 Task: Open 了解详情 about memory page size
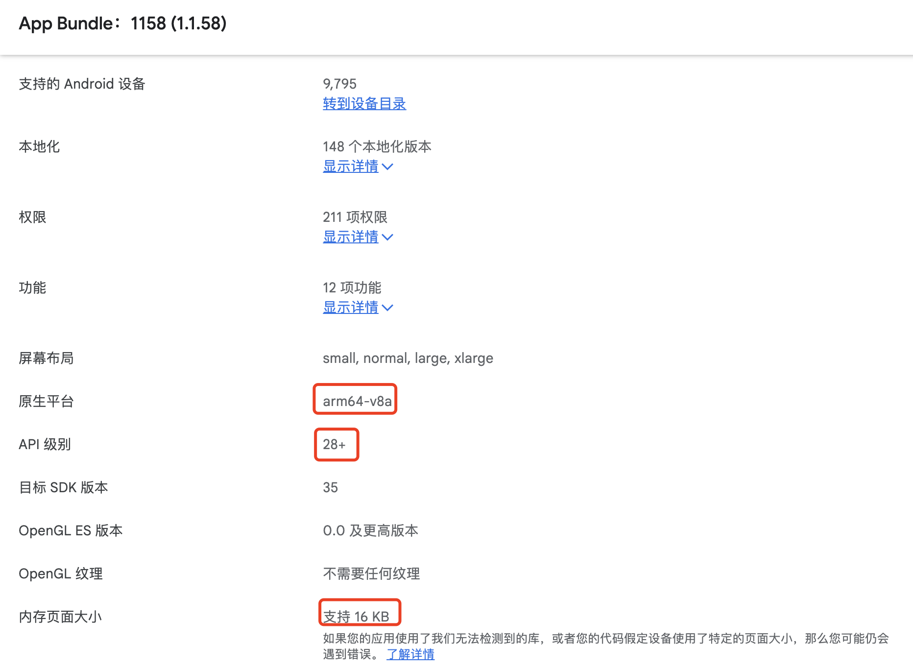[x=410, y=654]
